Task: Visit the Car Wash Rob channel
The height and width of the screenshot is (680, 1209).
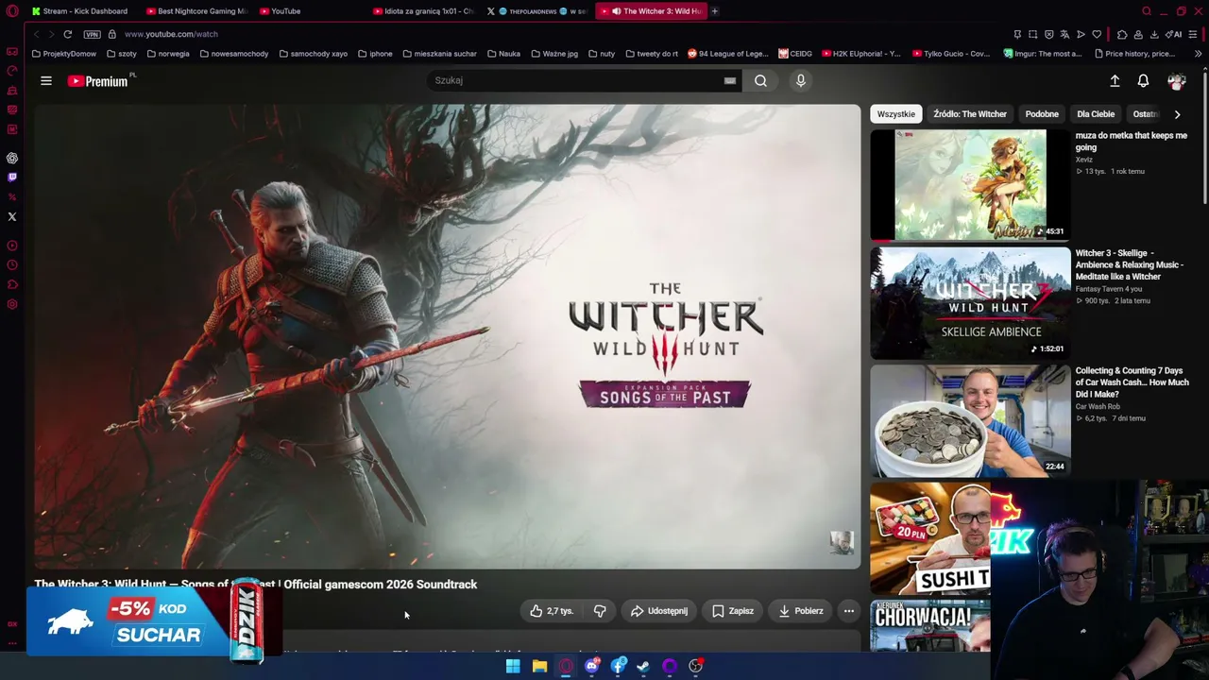Action: (x=1098, y=407)
